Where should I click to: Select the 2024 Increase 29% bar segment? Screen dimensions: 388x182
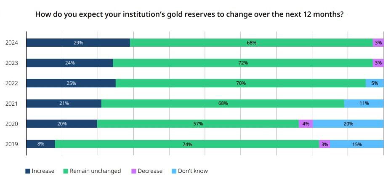[78, 43]
